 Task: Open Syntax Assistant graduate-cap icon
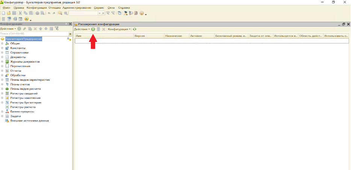126,13
